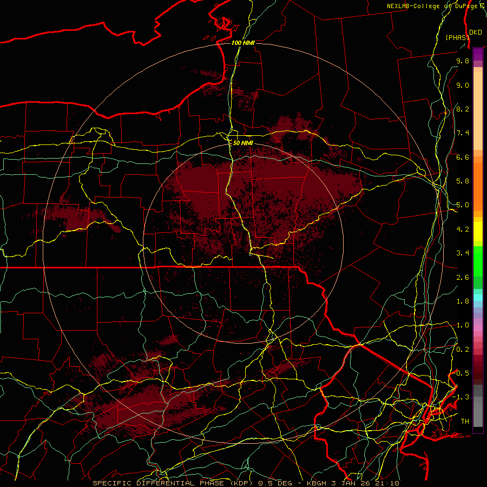Select the 3.4 scale value
Screen dimensions: 487x487
(463, 253)
